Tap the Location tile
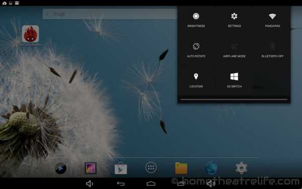The image size is (302, 189). 196,81
